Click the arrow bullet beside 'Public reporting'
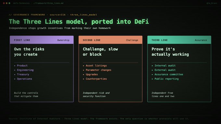Viewport: 221px width, 124px height. [x=152, y=79]
